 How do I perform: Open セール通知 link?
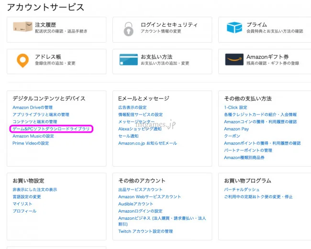click(x=128, y=136)
